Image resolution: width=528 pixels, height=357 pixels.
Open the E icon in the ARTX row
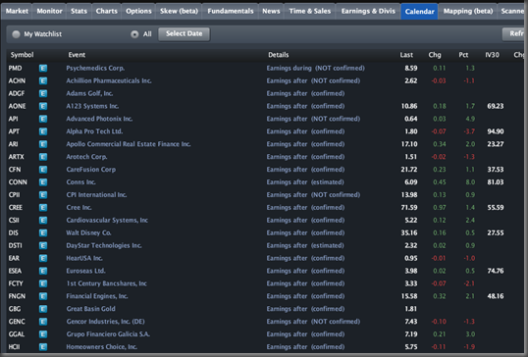pyautogui.click(x=43, y=157)
